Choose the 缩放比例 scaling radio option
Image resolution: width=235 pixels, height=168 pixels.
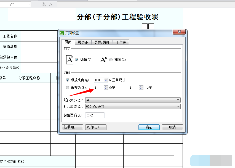(68, 80)
